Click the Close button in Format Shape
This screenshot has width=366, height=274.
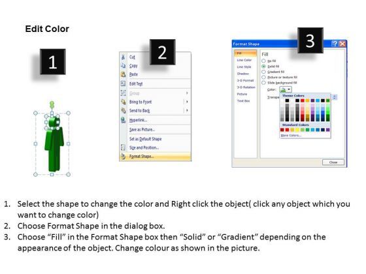point(333,162)
